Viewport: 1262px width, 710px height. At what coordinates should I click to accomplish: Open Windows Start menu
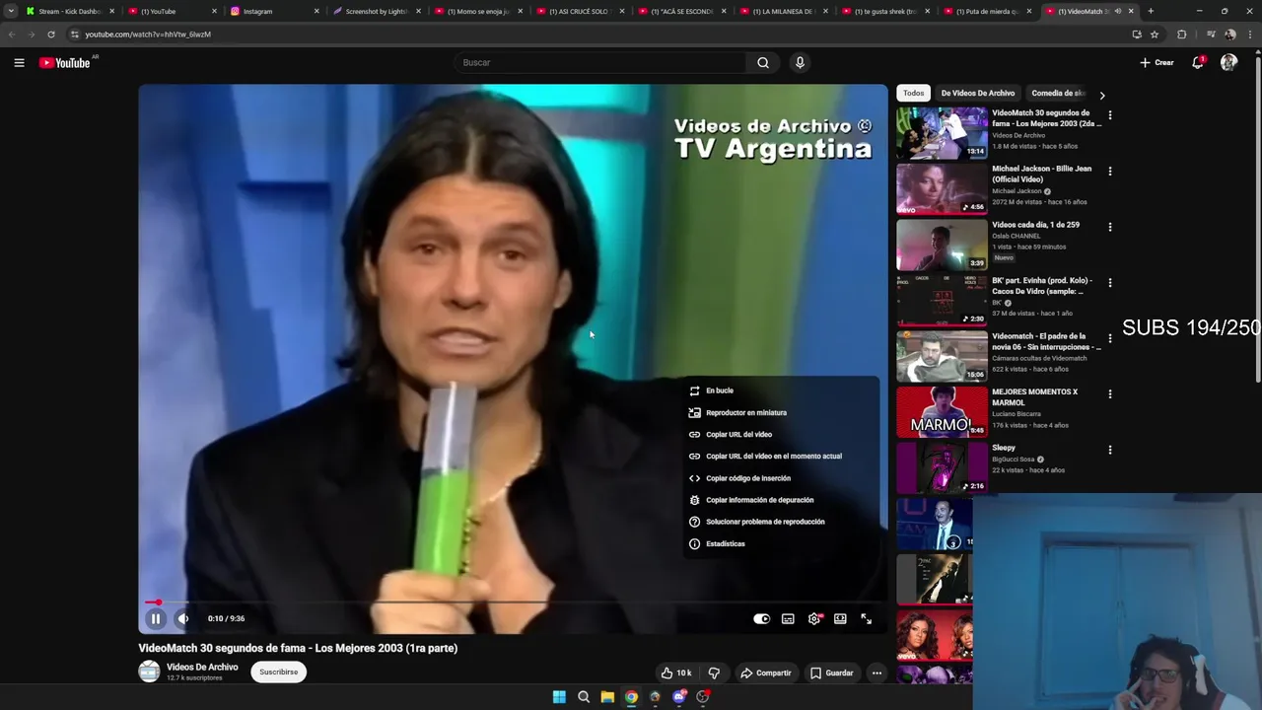click(x=559, y=697)
